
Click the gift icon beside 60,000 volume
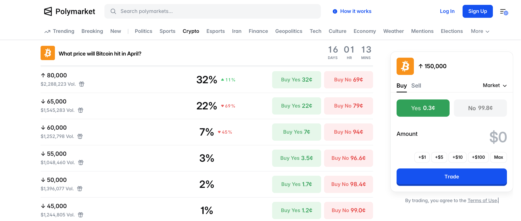[80, 136]
